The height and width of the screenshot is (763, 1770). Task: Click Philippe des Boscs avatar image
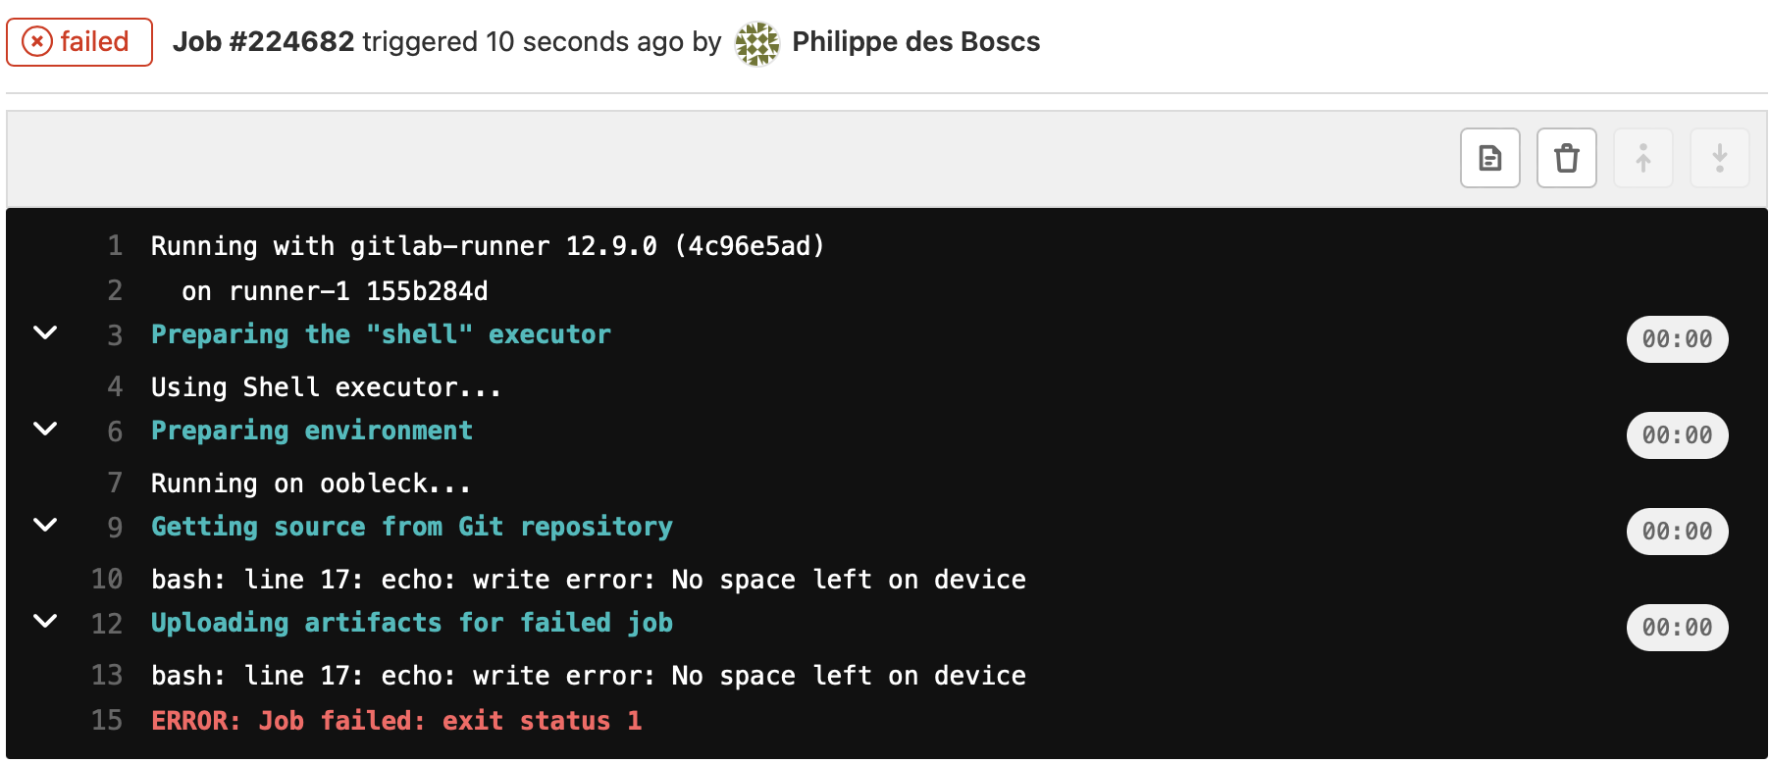coord(756,43)
